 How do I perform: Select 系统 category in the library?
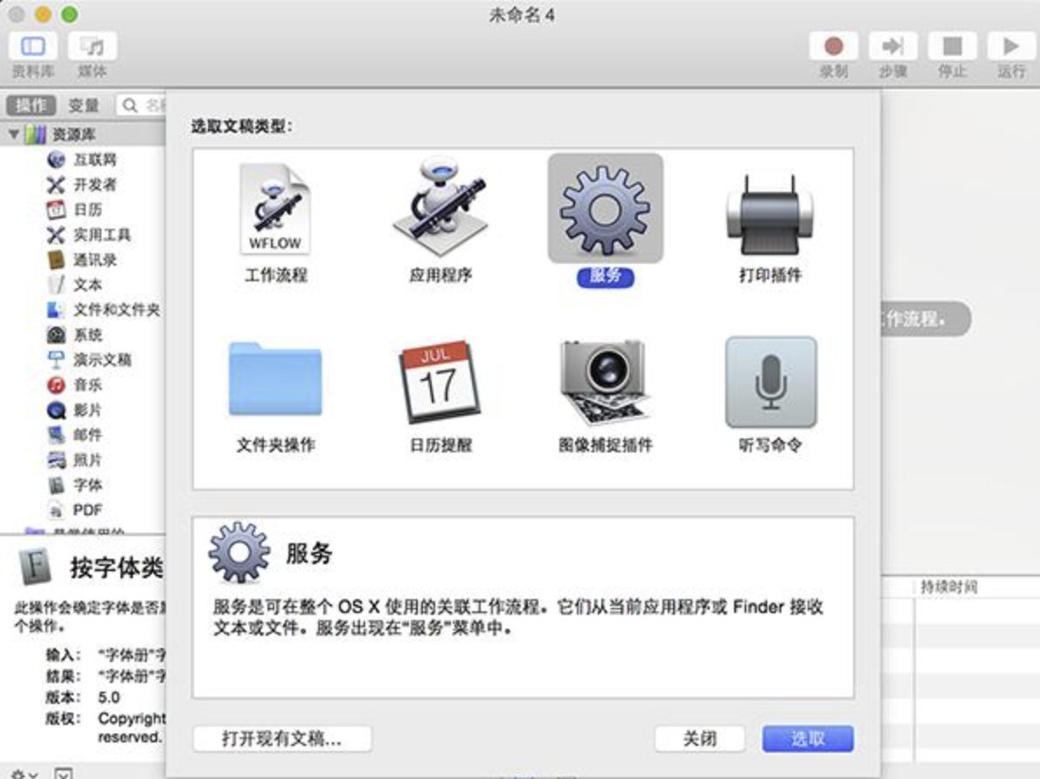(74, 334)
